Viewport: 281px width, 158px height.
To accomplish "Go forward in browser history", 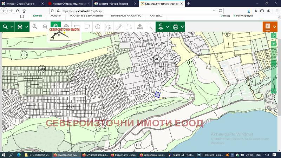I will coord(11,11).
